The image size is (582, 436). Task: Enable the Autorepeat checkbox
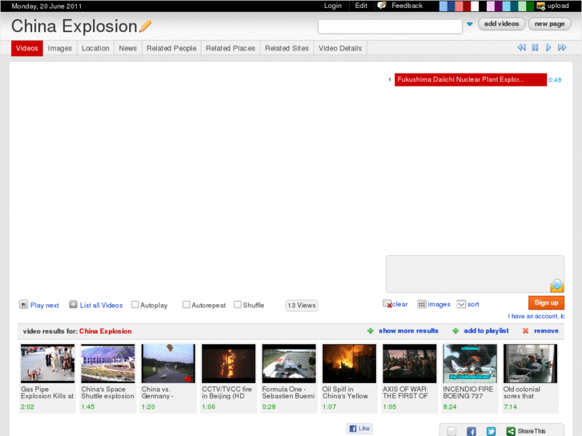click(187, 304)
